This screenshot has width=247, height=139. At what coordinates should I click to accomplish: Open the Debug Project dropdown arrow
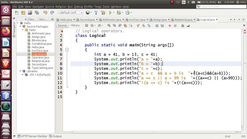[122, 13]
